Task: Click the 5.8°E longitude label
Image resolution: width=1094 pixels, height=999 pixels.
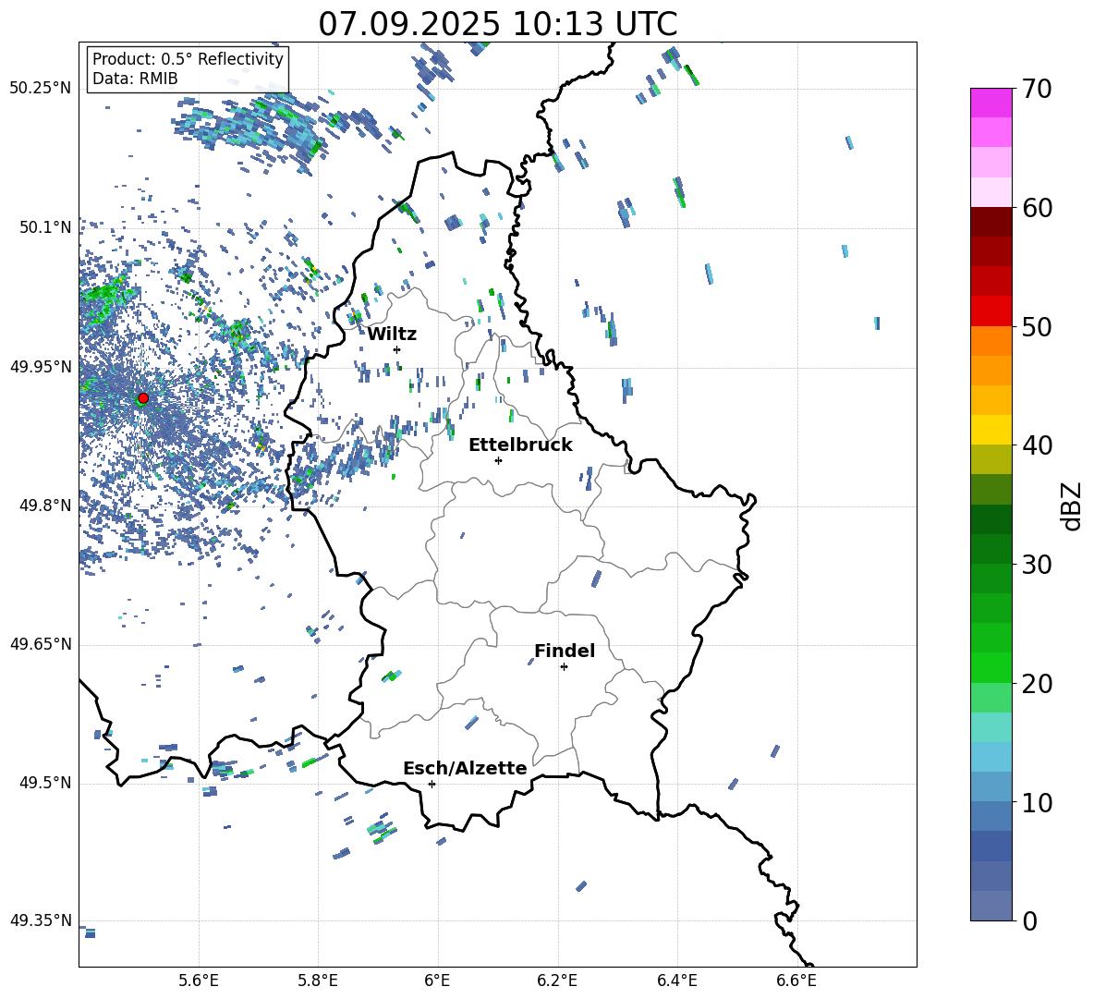Action: point(318,981)
